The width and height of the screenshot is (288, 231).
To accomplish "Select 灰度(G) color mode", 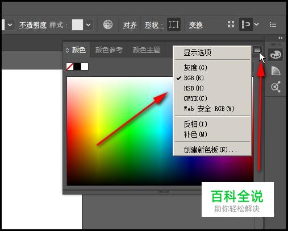I will tap(212, 68).
